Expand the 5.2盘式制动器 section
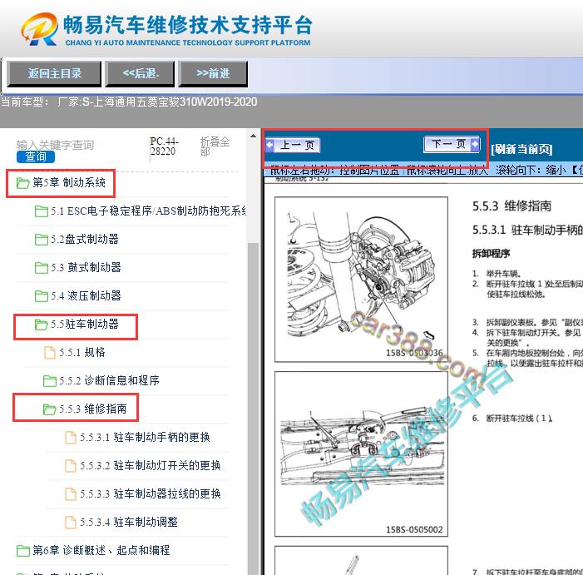583x575 pixels. (85, 239)
